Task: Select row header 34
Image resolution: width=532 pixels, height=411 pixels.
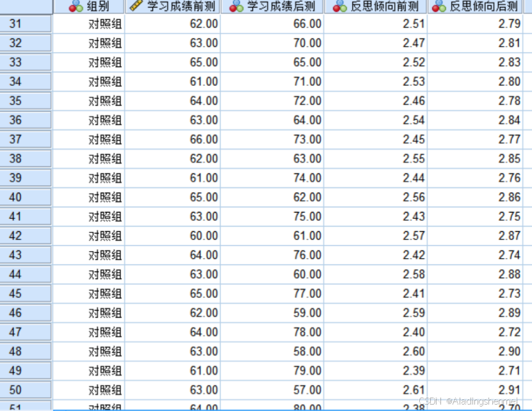Action: pos(26,82)
